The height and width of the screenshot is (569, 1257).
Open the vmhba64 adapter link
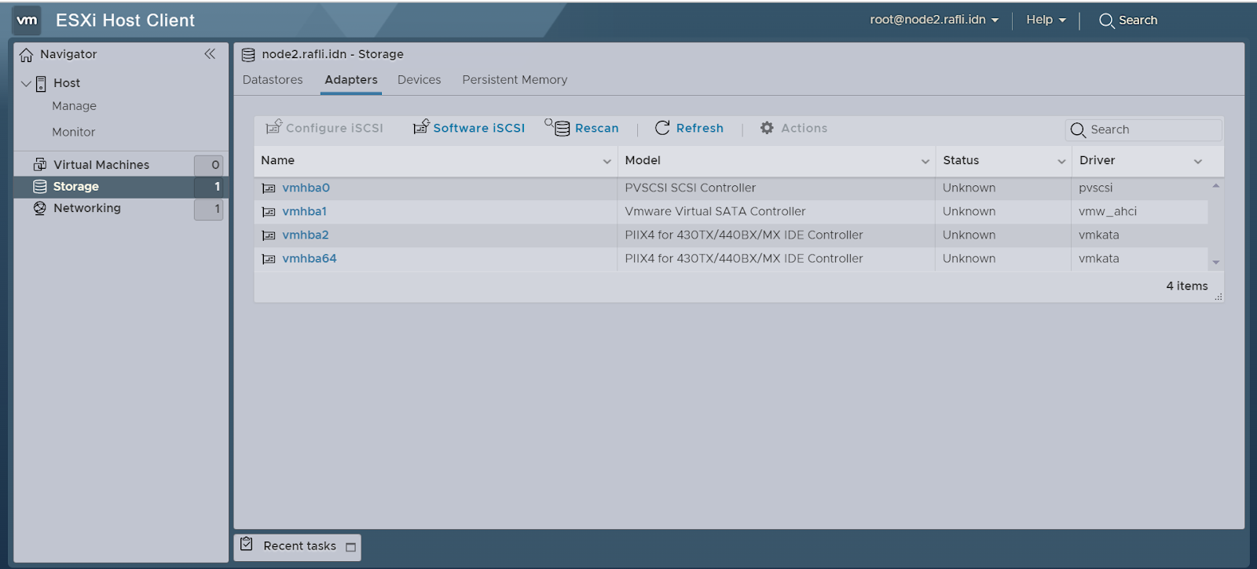(x=309, y=258)
